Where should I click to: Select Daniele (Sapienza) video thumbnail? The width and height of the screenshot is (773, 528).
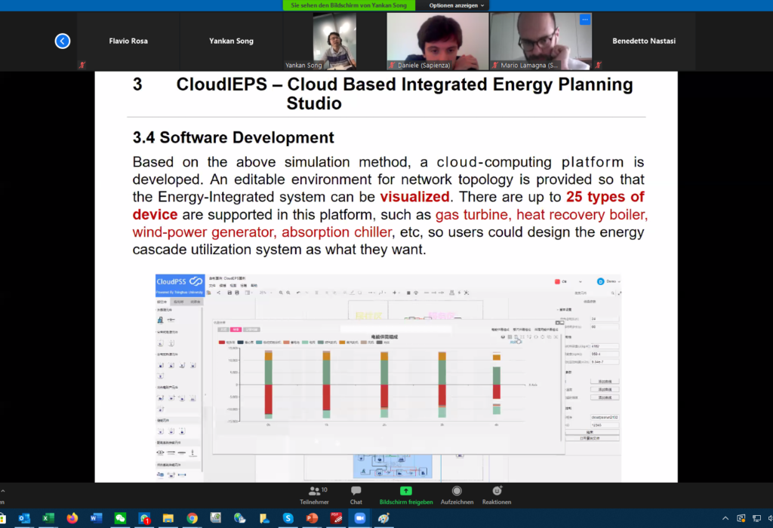tap(436, 41)
